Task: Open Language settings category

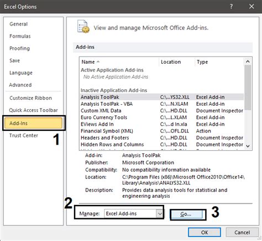Action: click(x=21, y=73)
